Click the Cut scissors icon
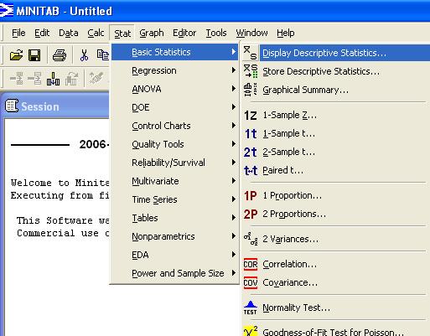Viewport: 430px width, 336px height. (84, 55)
